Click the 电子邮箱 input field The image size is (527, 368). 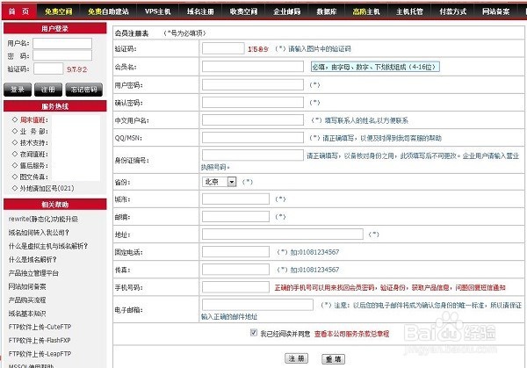pyautogui.click(x=257, y=305)
